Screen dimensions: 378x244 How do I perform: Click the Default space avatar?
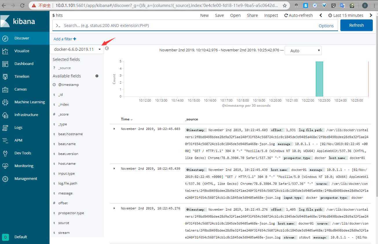click(x=5, y=237)
